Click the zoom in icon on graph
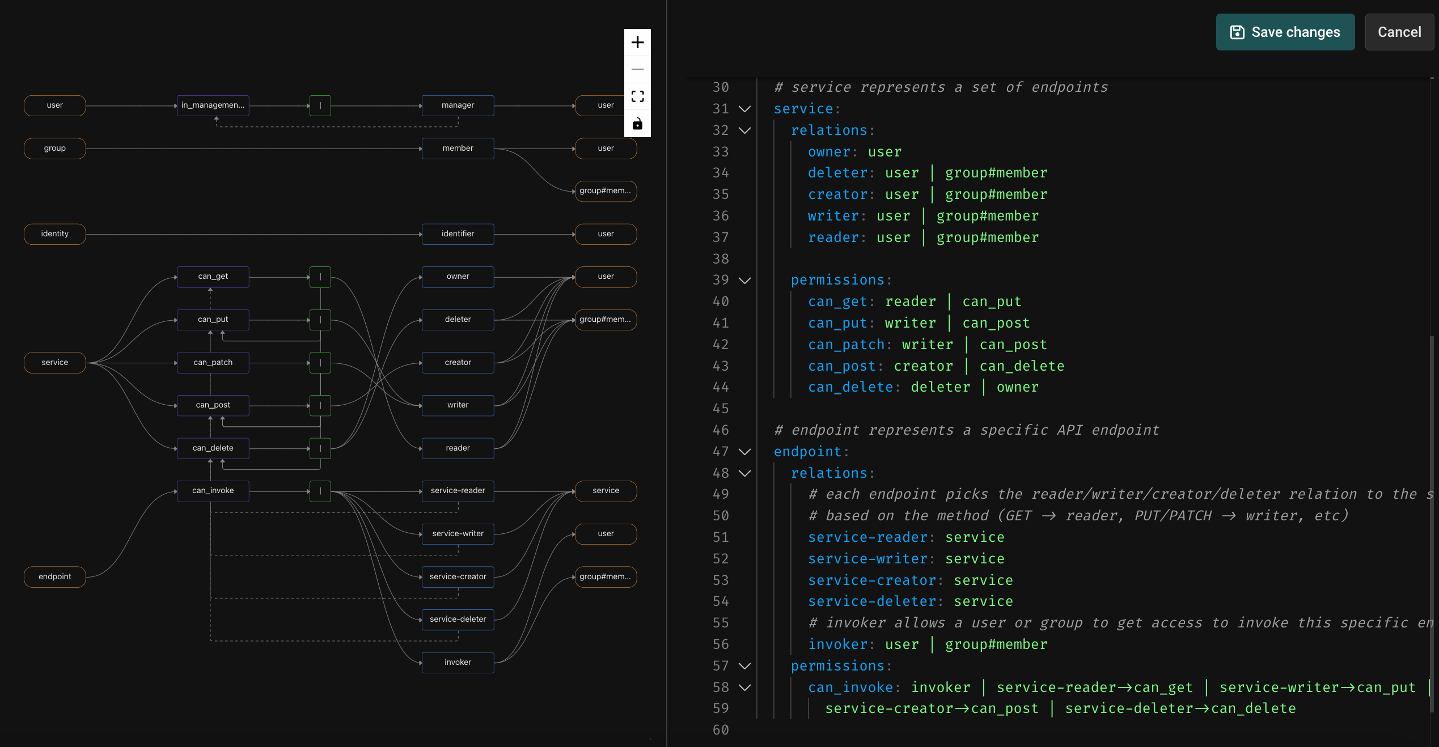Image resolution: width=1439 pixels, height=747 pixels. (x=636, y=42)
